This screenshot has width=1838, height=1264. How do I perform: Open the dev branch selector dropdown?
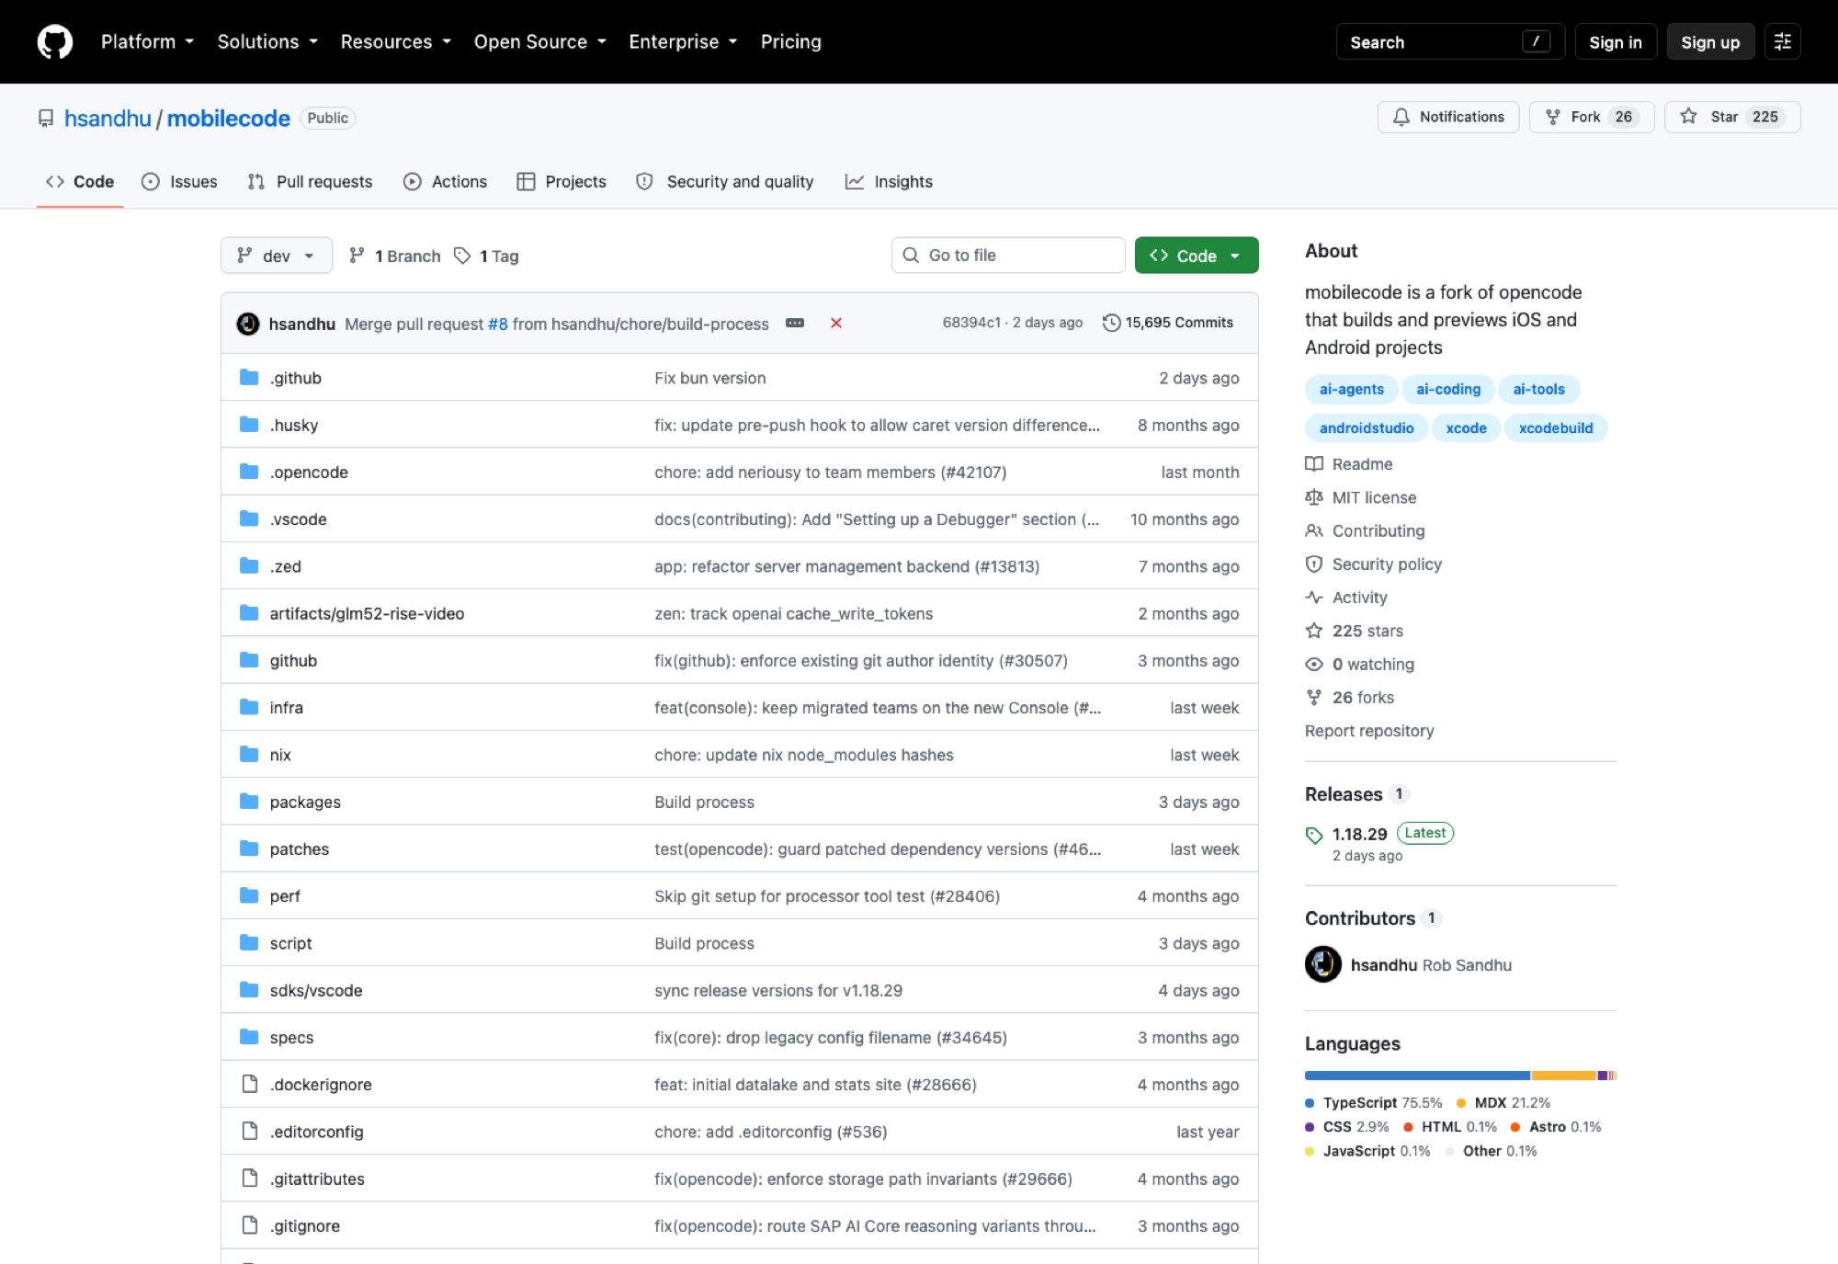point(277,256)
